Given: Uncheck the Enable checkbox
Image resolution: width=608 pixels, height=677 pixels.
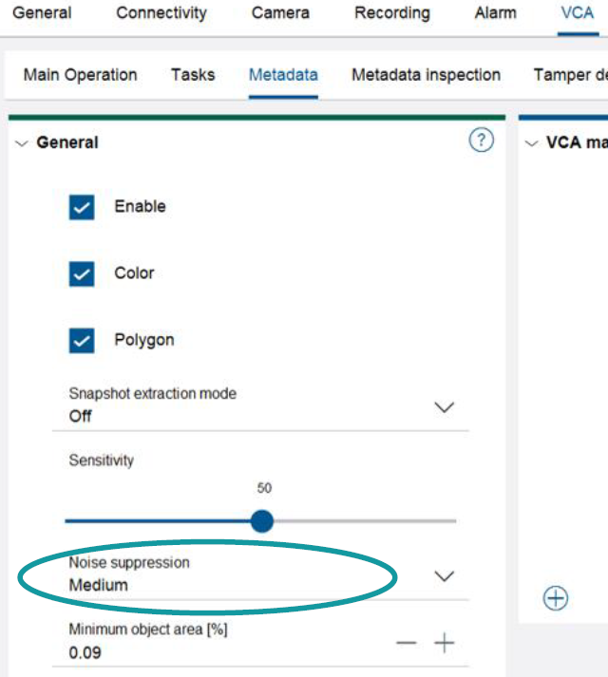Looking at the screenshot, I should (x=82, y=207).
